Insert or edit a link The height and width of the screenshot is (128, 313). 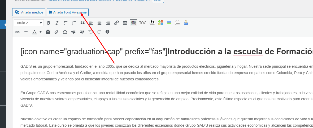[x=116, y=23]
